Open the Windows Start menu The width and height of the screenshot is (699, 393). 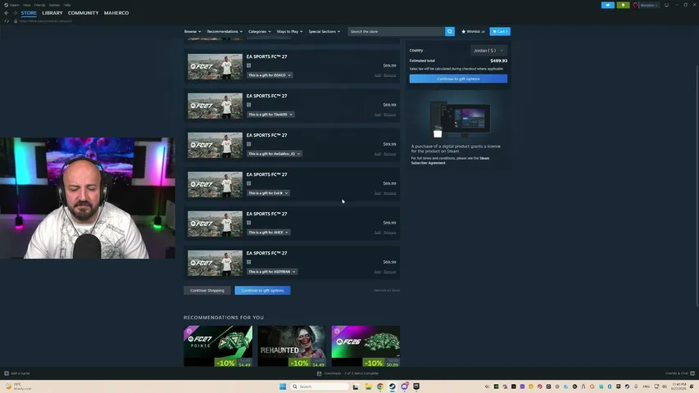(283, 386)
